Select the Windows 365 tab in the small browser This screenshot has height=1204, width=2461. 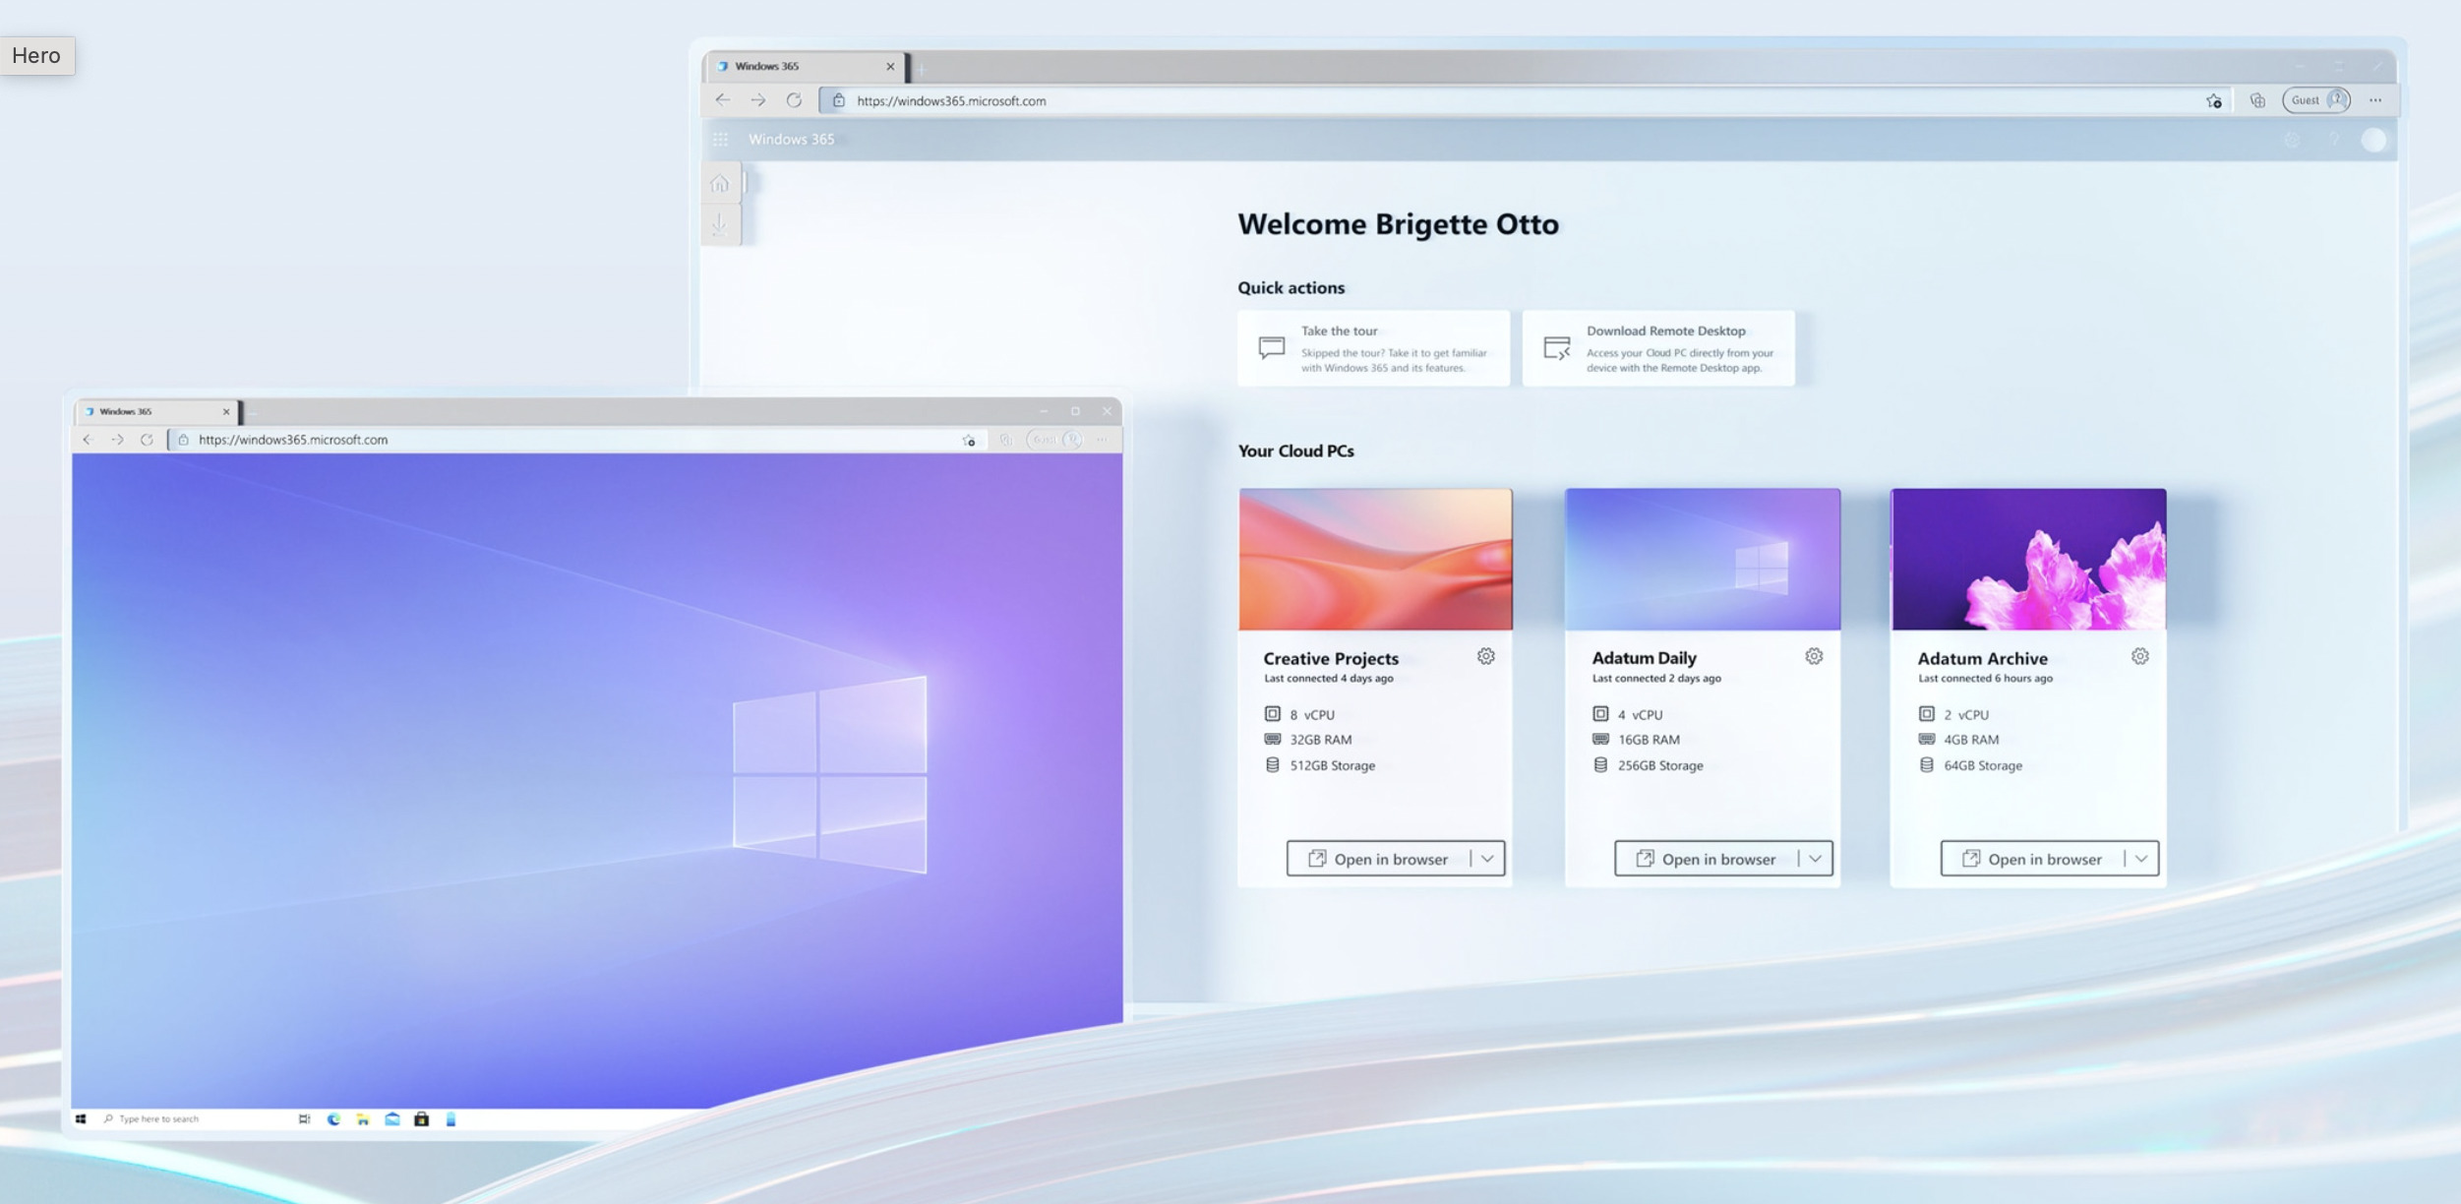(x=157, y=411)
